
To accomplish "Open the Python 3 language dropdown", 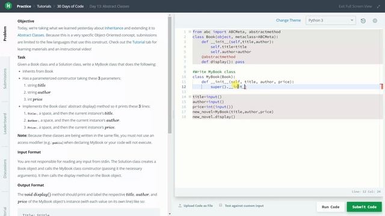I will pyautogui.click(x=330, y=20).
